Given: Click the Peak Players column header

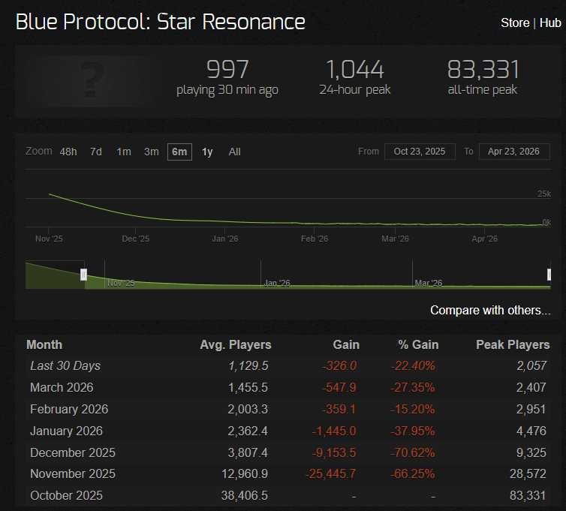Looking at the screenshot, I should pos(513,344).
